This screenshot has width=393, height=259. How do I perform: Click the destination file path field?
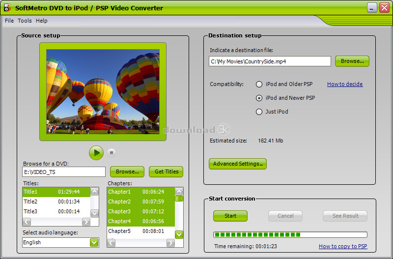270,61
